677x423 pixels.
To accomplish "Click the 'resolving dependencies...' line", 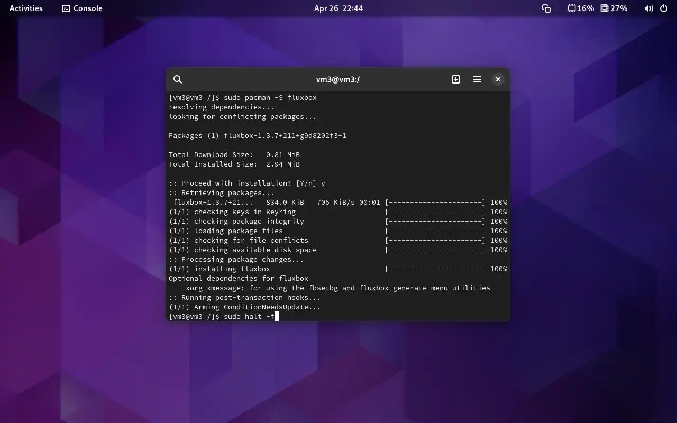I will 222,107.
